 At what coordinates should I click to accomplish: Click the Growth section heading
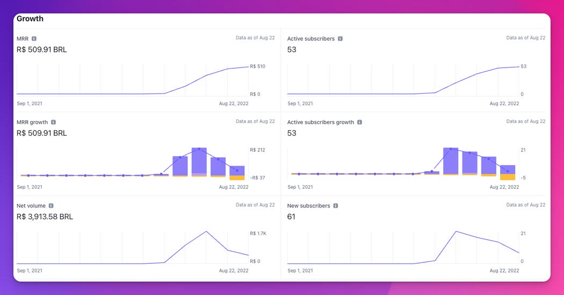[30, 19]
